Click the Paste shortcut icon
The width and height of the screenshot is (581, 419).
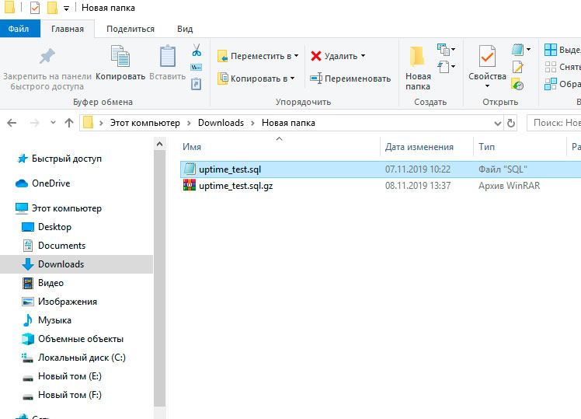[196, 84]
